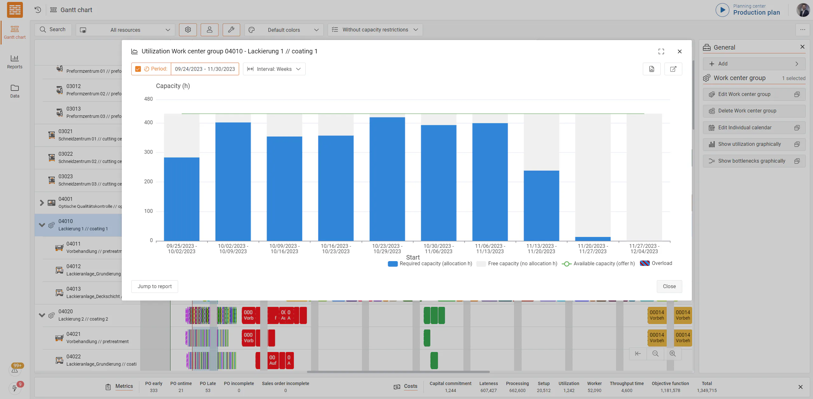Collapse the 04020 Lackierung 2 group
The width and height of the screenshot is (813, 399).
tap(42, 315)
